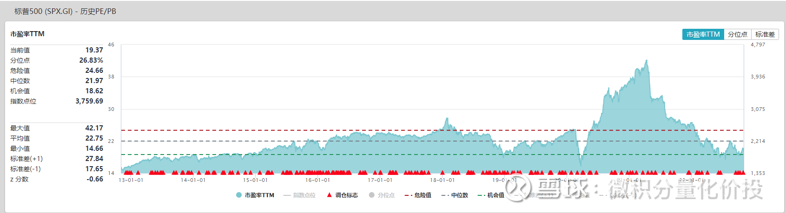Enable the 分位点 legend series
The width and height of the screenshot is (786, 213).
click(x=382, y=195)
